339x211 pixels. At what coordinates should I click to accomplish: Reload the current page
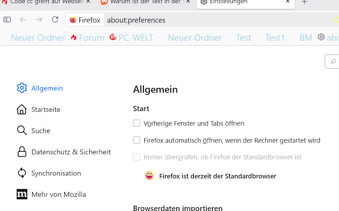55,20
